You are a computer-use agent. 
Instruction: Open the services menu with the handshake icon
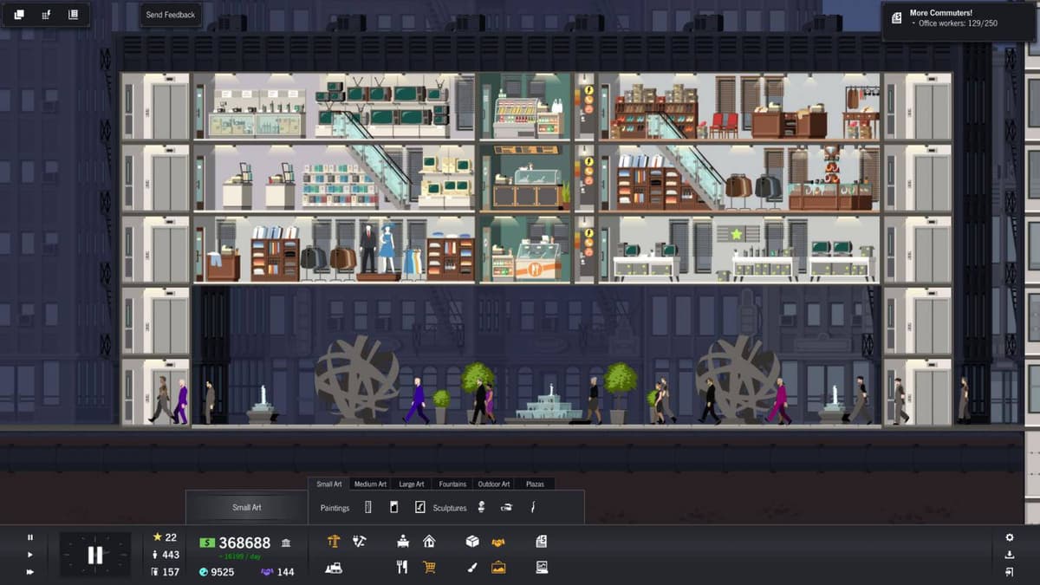click(499, 543)
